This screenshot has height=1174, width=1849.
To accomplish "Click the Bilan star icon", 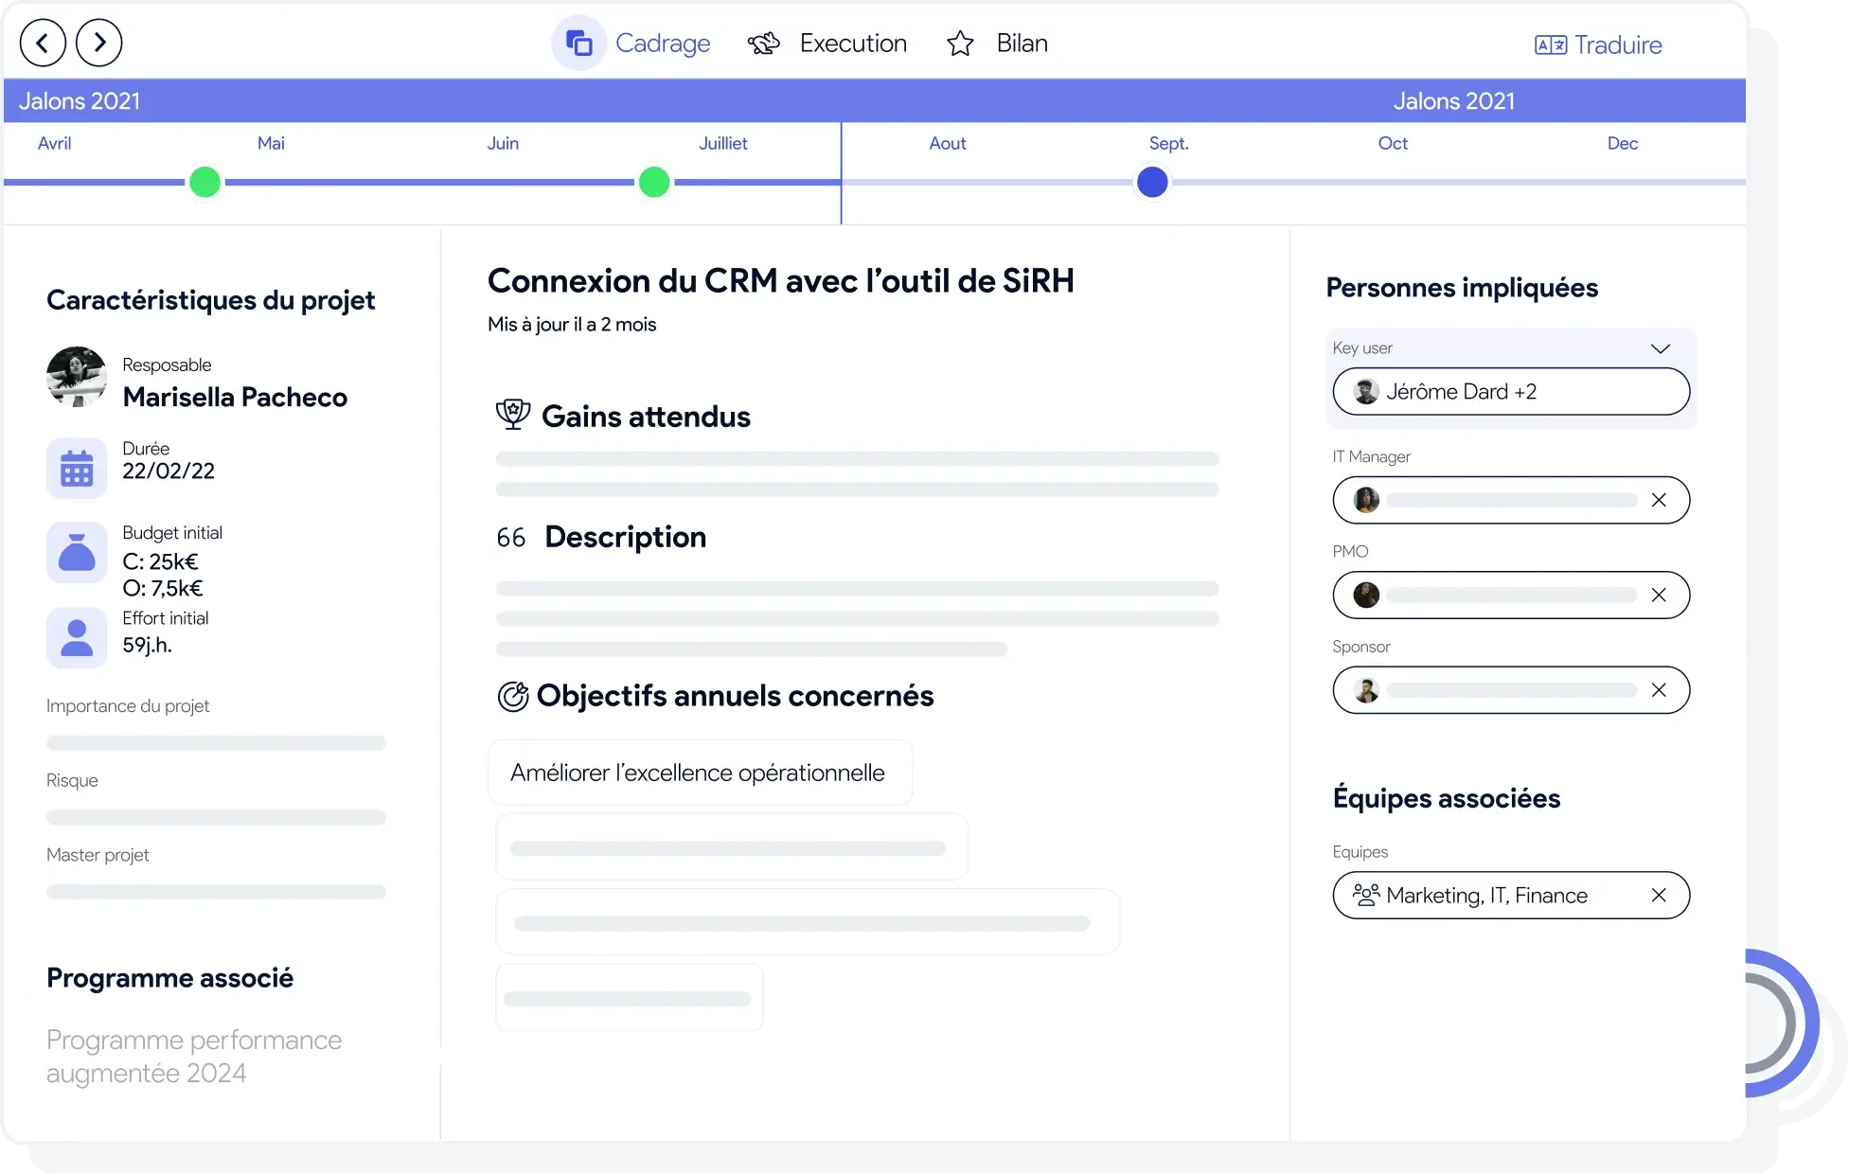I will pos(960,44).
